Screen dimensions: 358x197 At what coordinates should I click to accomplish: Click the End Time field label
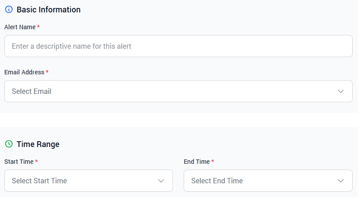click(197, 162)
